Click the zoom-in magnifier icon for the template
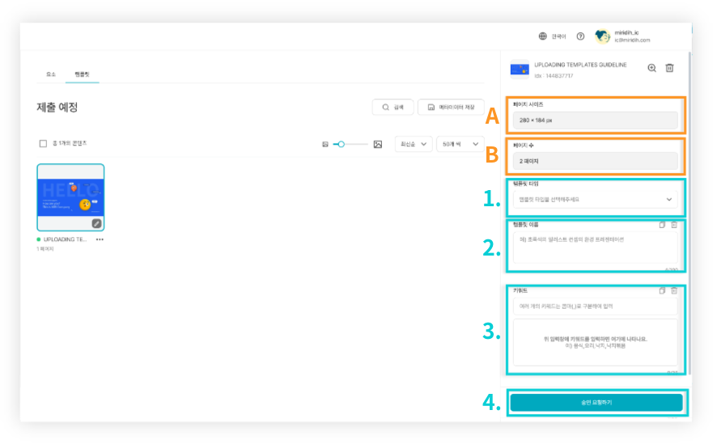713x444 pixels. (651, 68)
